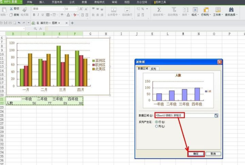Open the 行和列 dropdown
This screenshot has width=245, height=165.
[x=206, y=15]
